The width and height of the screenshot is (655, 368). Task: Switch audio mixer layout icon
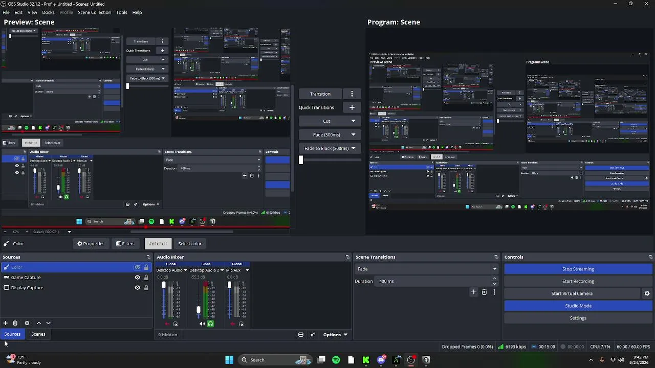(x=301, y=335)
